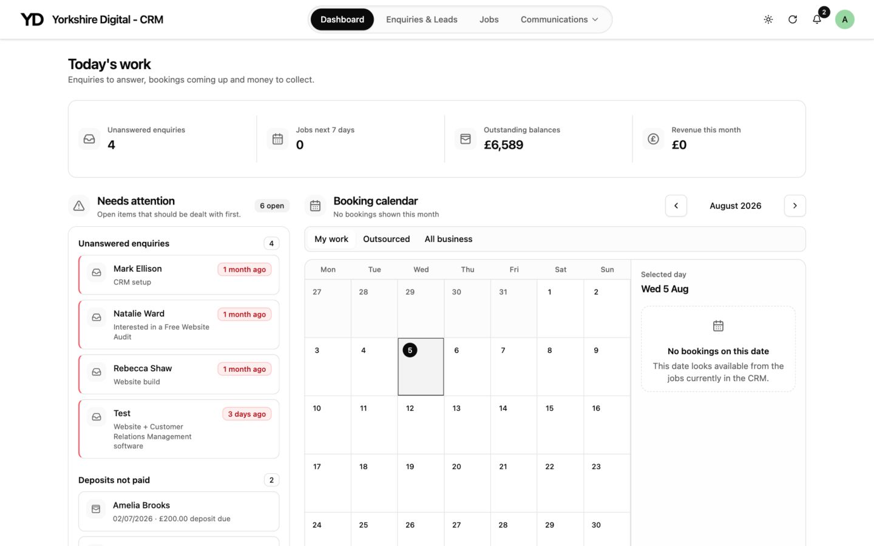Click the Booking calendar heading icon
The height and width of the screenshot is (546, 874).
pyautogui.click(x=315, y=206)
